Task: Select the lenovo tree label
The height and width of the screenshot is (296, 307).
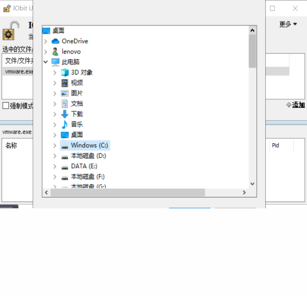Action: point(71,52)
